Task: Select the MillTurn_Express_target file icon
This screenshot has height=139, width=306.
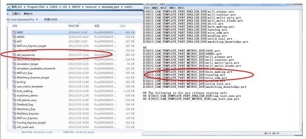Action: point(14,46)
